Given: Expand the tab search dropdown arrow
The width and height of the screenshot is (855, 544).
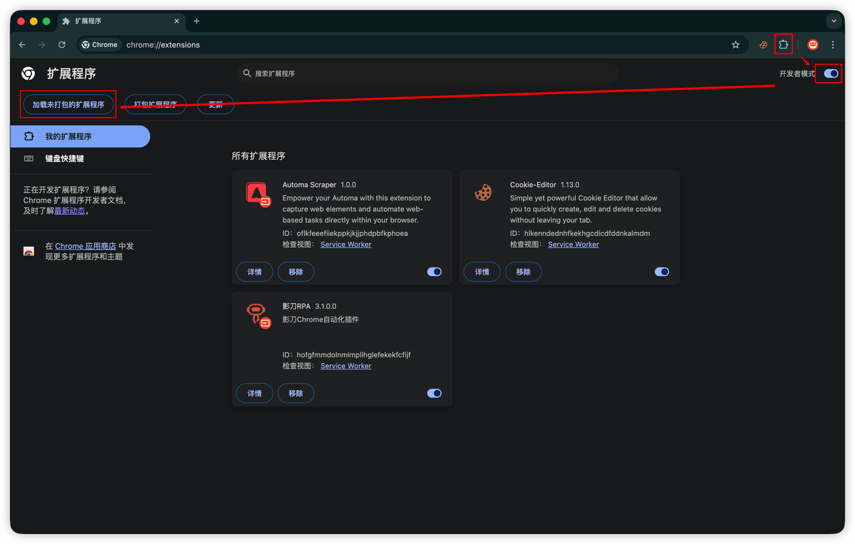Looking at the screenshot, I should point(834,21).
